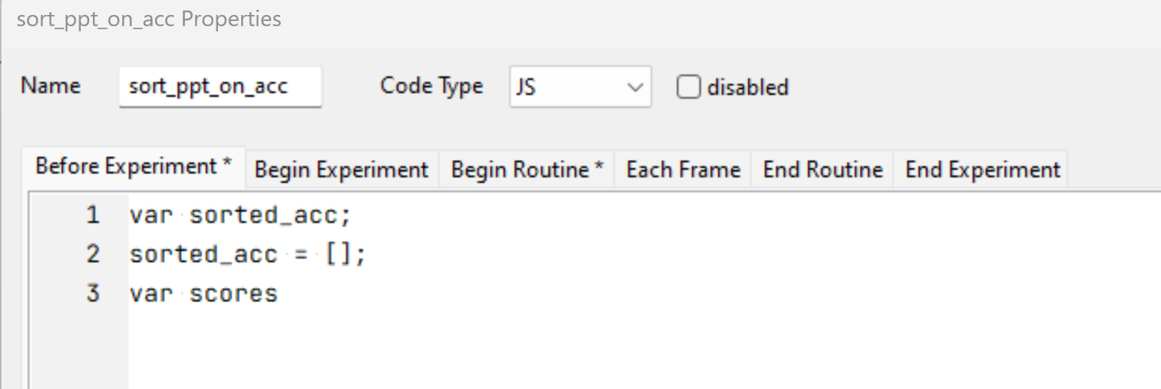Image resolution: width=1161 pixels, height=389 pixels.
Task: Go to the Each Frame tab
Action: 683,170
